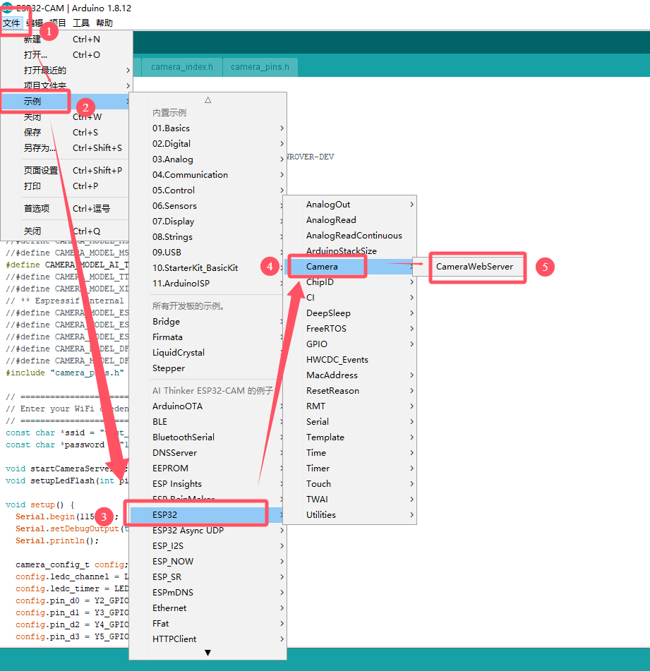Open ResetReason submenu
Viewport: 650px width, 671px height.
349,391
